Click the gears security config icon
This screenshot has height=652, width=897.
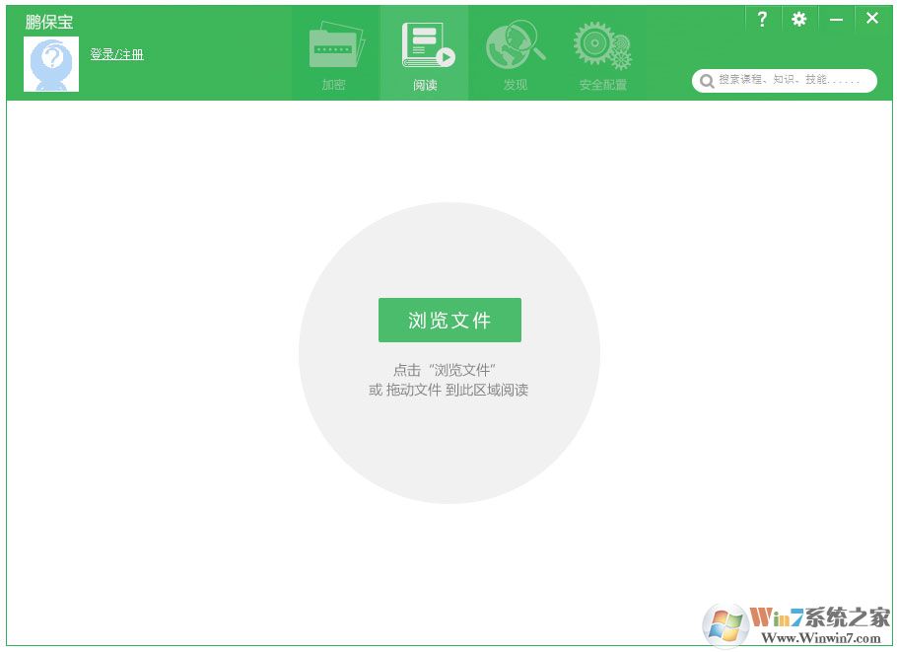coord(602,42)
